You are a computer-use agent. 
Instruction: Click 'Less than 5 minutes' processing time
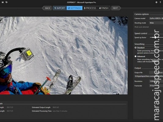click(x=60, y=111)
